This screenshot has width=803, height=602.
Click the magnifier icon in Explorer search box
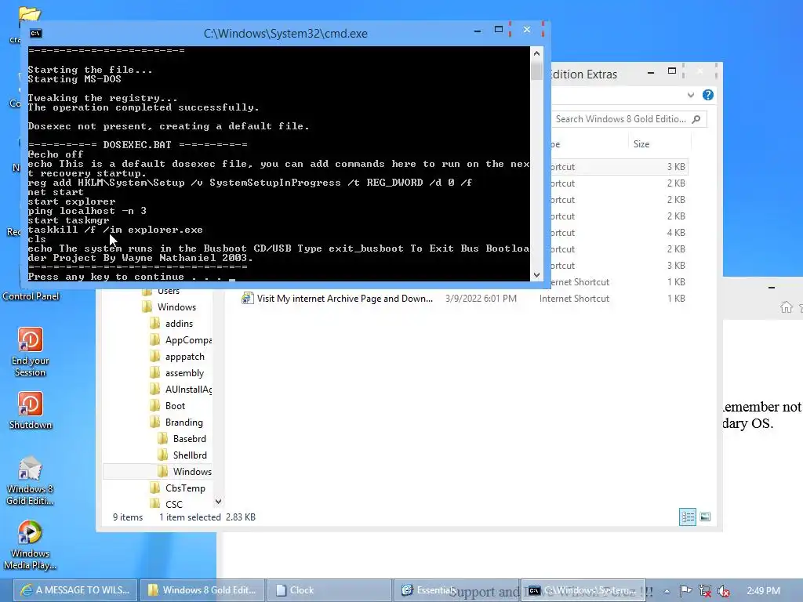(x=696, y=119)
